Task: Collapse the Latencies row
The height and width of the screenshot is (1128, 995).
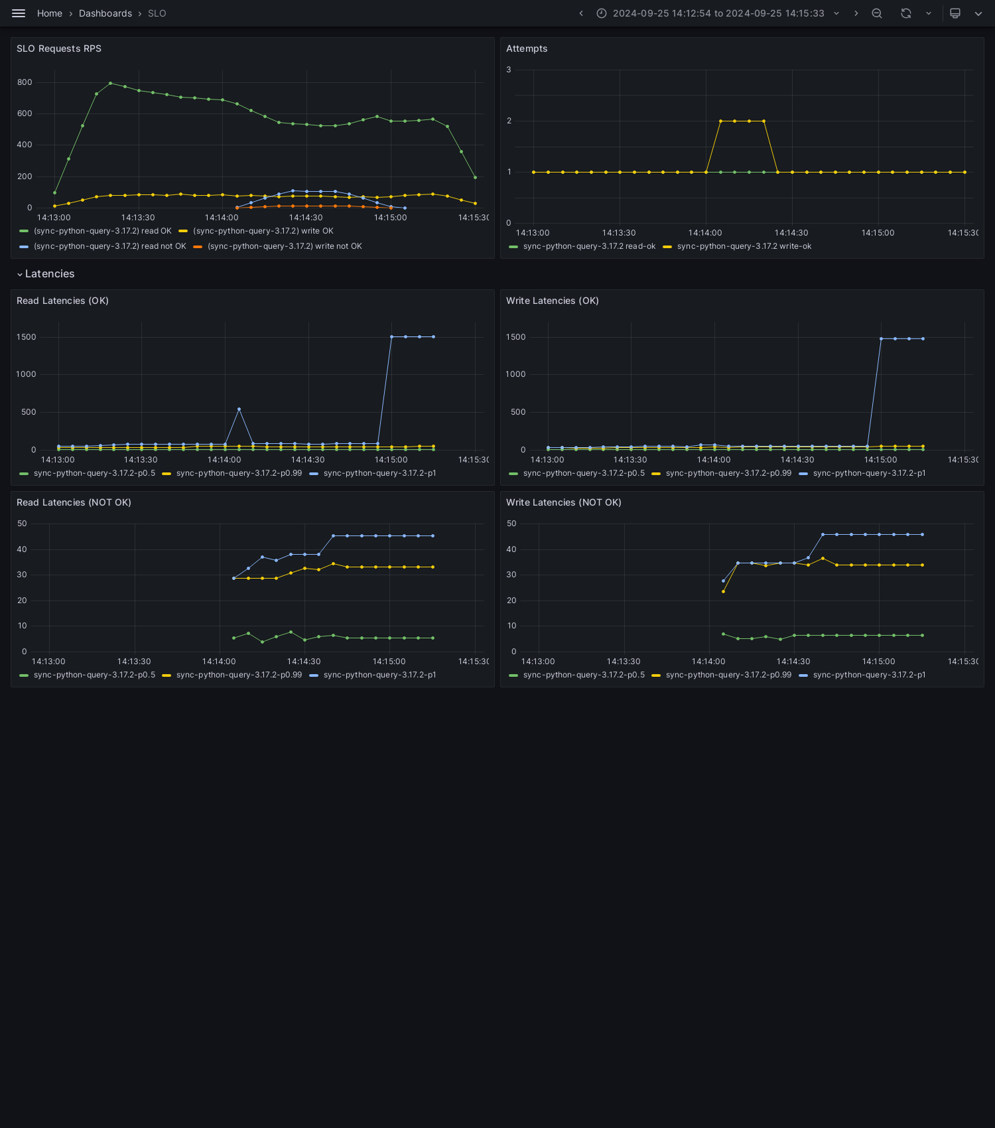Action: tap(45, 274)
